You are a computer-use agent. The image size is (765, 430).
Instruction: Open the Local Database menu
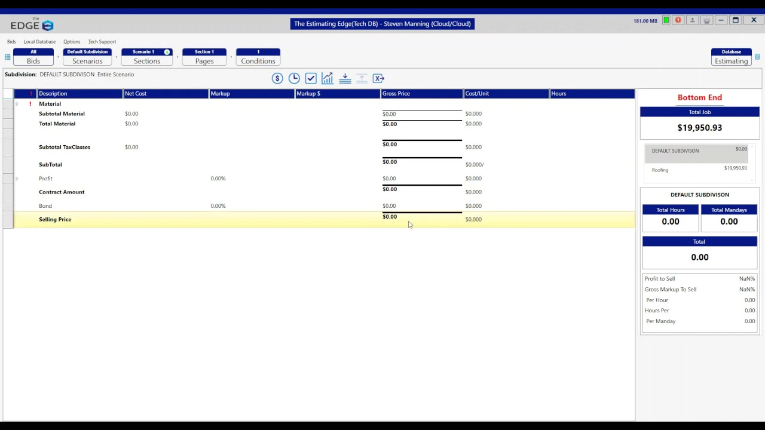click(39, 42)
